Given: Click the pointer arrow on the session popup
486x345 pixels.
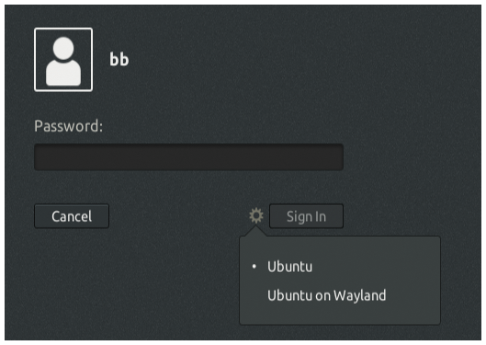Looking at the screenshot, I should [x=256, y=231].
